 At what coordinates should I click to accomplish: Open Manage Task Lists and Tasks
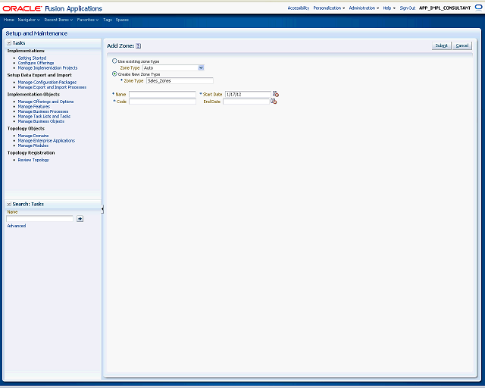coord(44,117)
